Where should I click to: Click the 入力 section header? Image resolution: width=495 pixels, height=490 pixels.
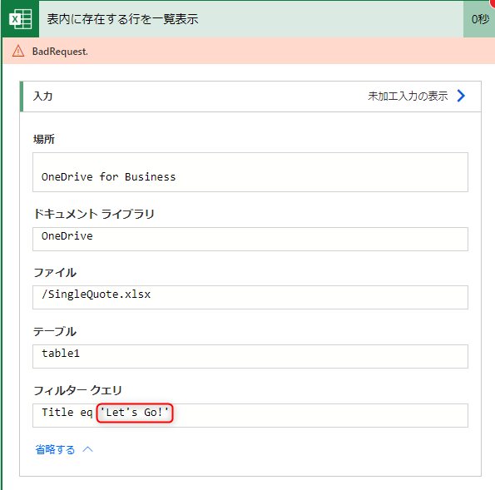click(x=250, y=97)
